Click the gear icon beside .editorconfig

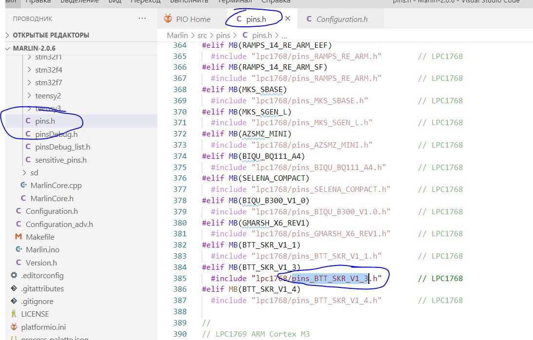pos(14,275)
